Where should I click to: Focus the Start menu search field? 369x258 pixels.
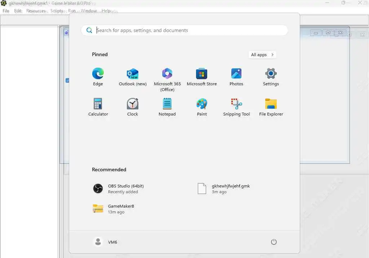pyautogui.click(x=184, y=30)
